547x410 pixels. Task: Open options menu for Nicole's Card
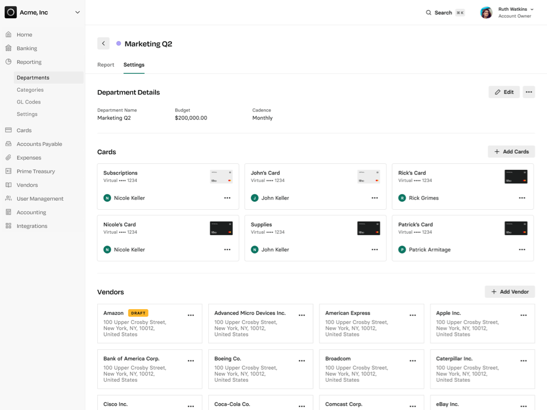coord(227,249)
